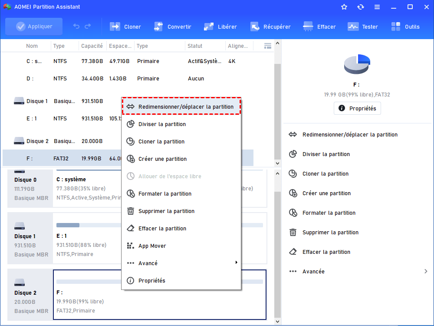This screenshot has width=434, height=326.
Task: Select the D: NTFS 34.40GB row
Action: click(x=128, y=78)
